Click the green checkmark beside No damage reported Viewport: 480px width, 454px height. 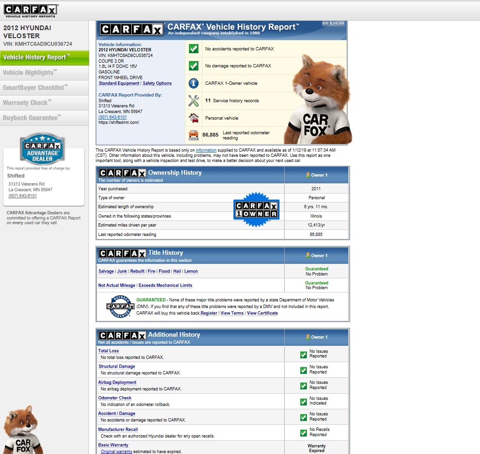click(x=193, y=66)
